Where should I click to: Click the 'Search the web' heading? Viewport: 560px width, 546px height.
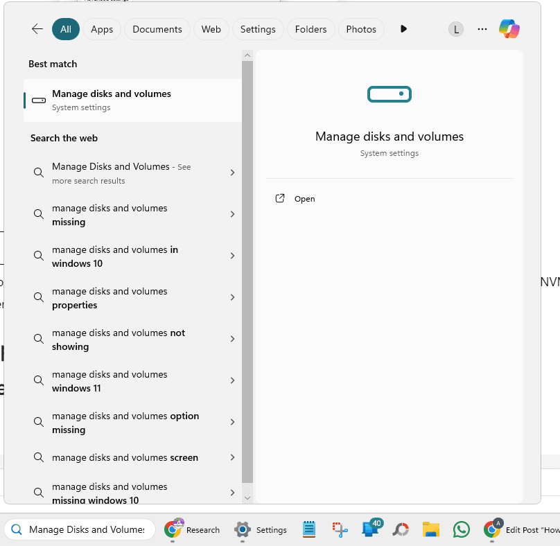(64, 138)
